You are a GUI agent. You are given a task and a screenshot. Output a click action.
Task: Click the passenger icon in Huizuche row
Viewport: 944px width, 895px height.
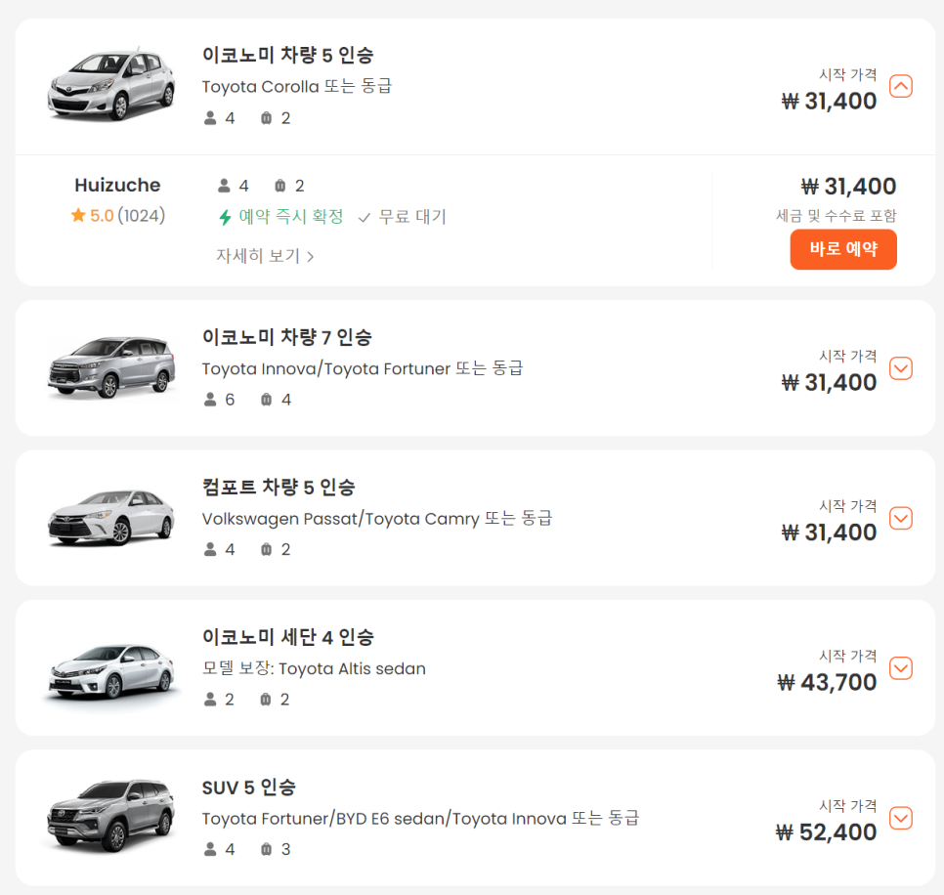point(224,186)
